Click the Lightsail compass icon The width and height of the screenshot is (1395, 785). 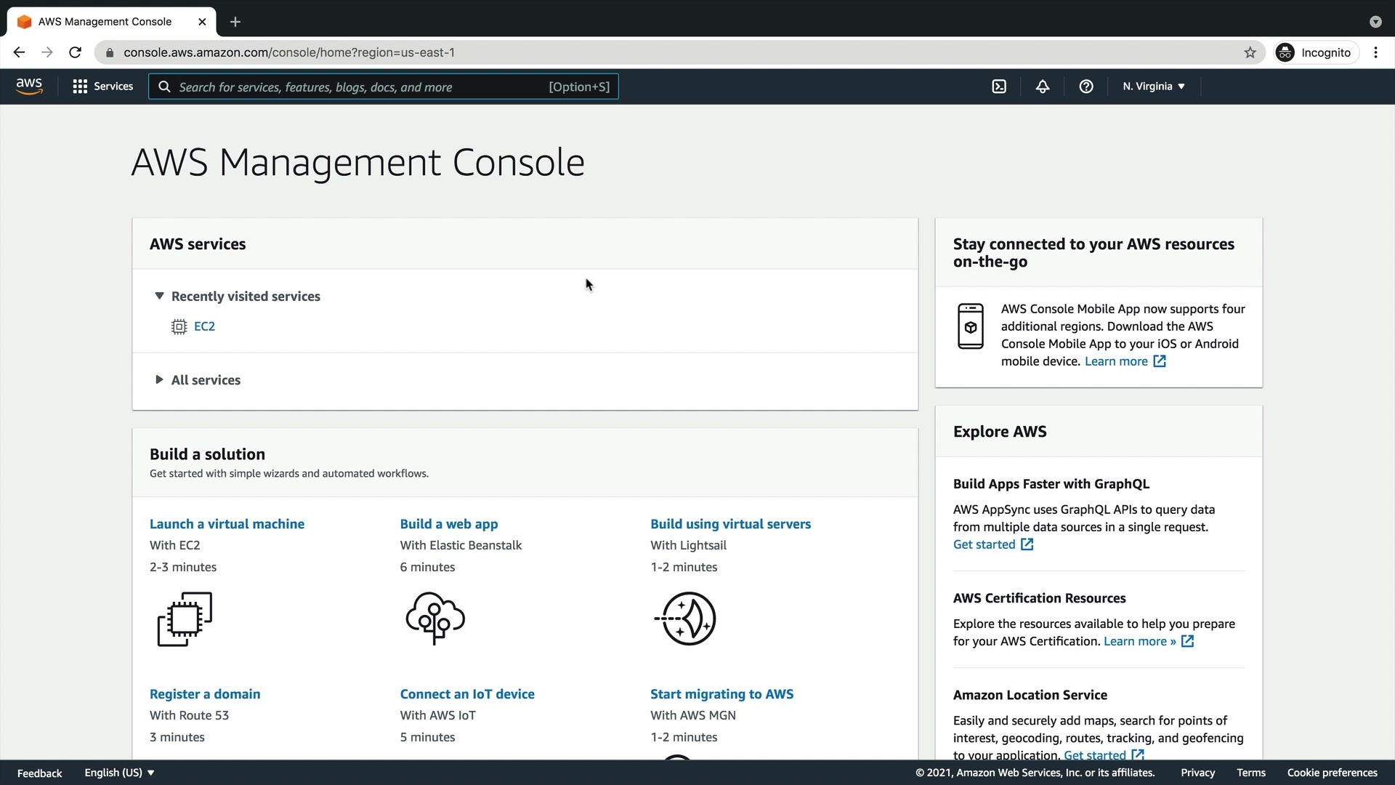click(x=686, y=619)
